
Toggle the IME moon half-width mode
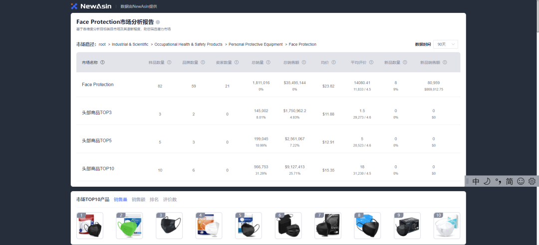point(487,181)
